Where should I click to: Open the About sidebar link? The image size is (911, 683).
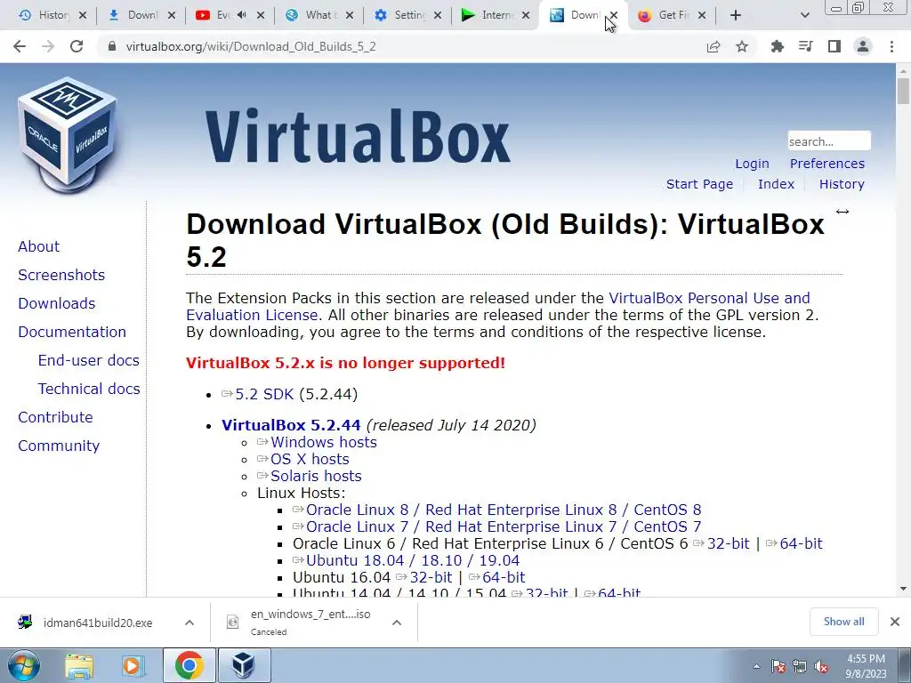(38, 246)
